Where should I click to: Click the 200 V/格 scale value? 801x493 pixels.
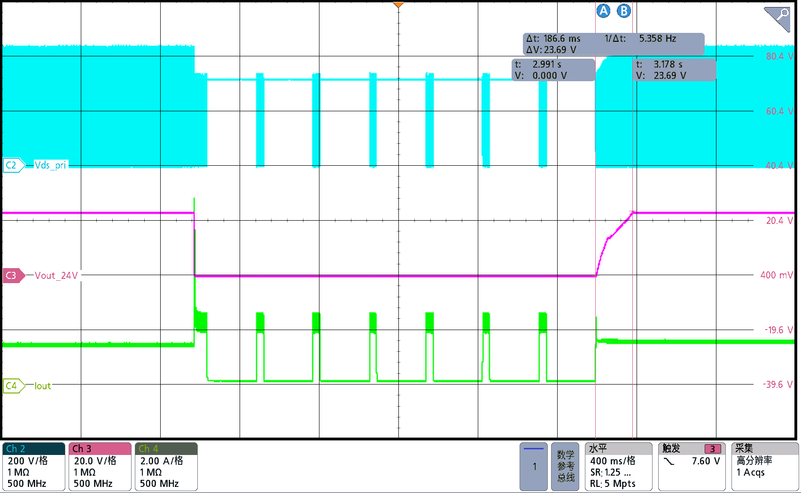[28, 461]
